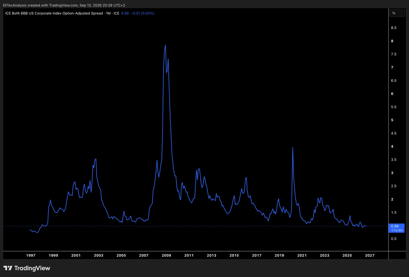Click the 2023 label on time axis

325,255
